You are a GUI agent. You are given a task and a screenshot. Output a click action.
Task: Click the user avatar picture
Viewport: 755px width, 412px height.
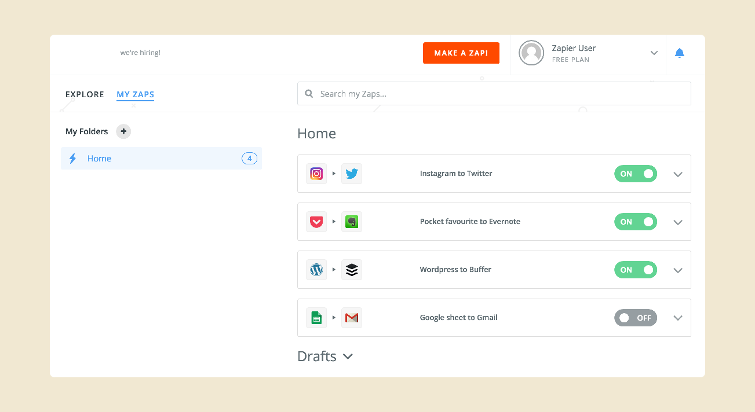pyautogui.click(x=531, y=53)
